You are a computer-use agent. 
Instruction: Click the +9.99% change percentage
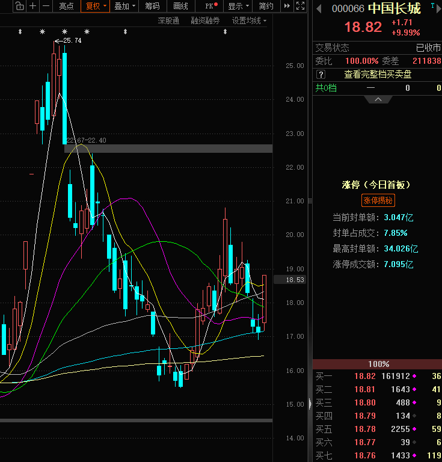[406, 32]
